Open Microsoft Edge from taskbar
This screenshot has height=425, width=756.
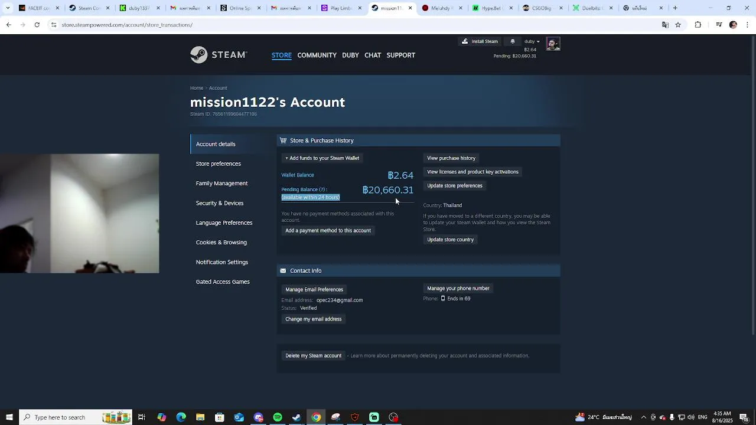(181, 417)
